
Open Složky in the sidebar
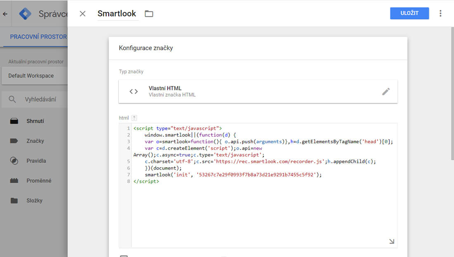tap(34, 201)
